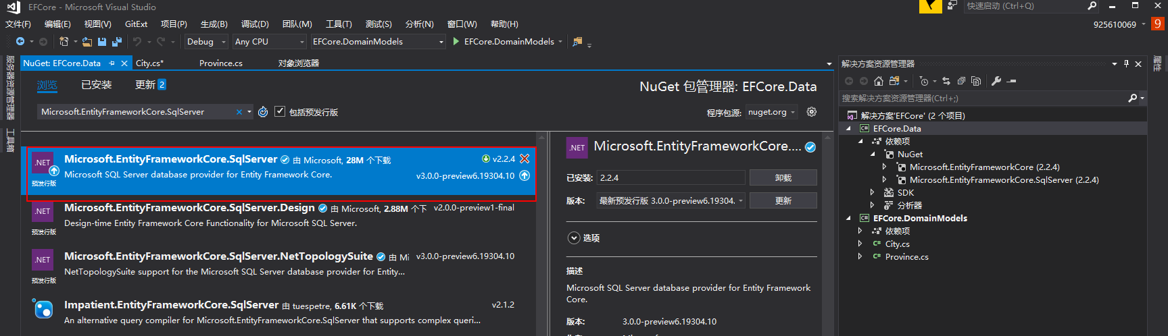Select the 更新 NuGet tab
Viewport: 1168px width, 336px height.
(150, 85)
